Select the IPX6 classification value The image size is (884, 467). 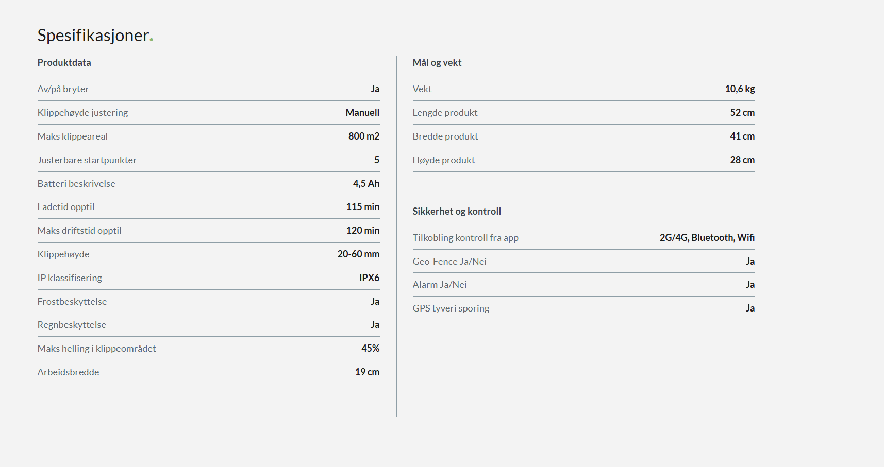(x=369, y=278)
